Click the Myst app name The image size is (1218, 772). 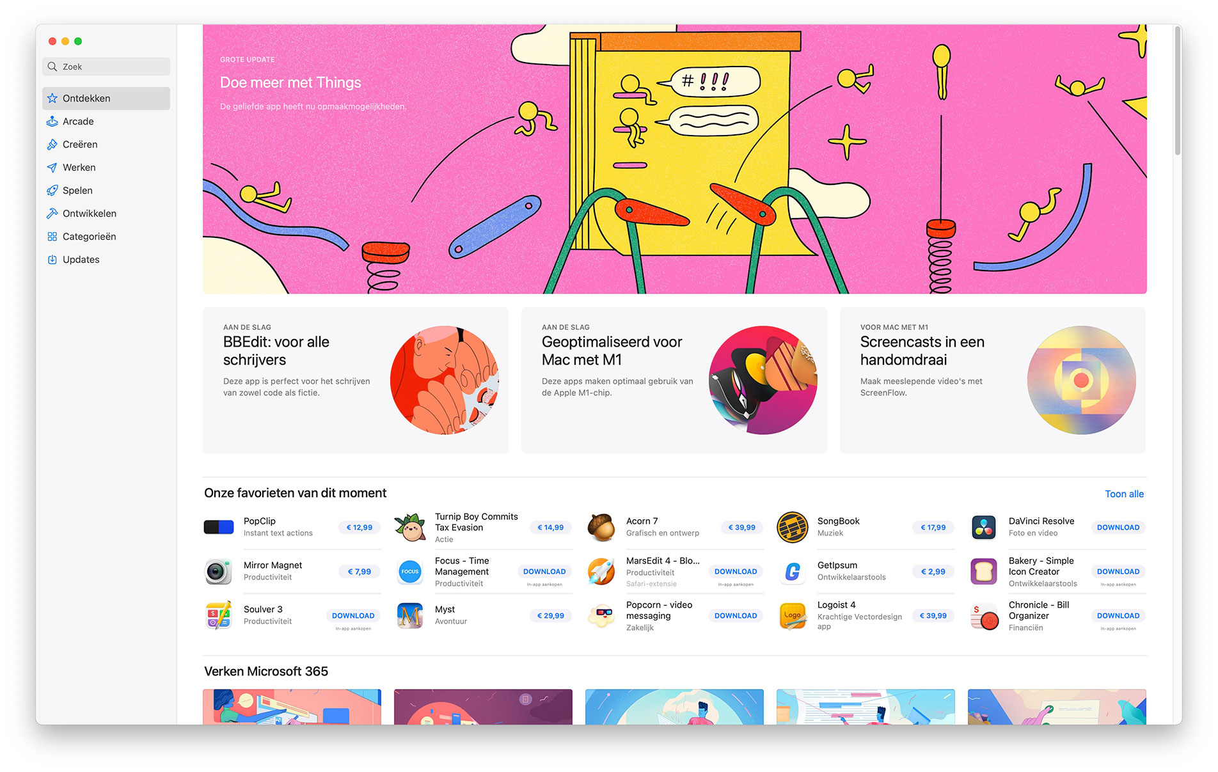tap(445, 610)
